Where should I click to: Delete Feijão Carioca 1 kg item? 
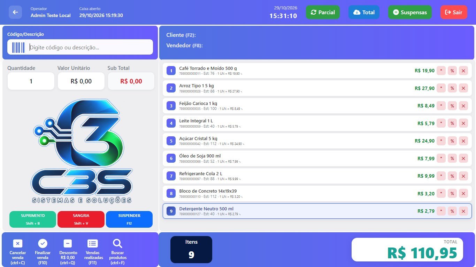pyautogui.click(x=463, y=106)
